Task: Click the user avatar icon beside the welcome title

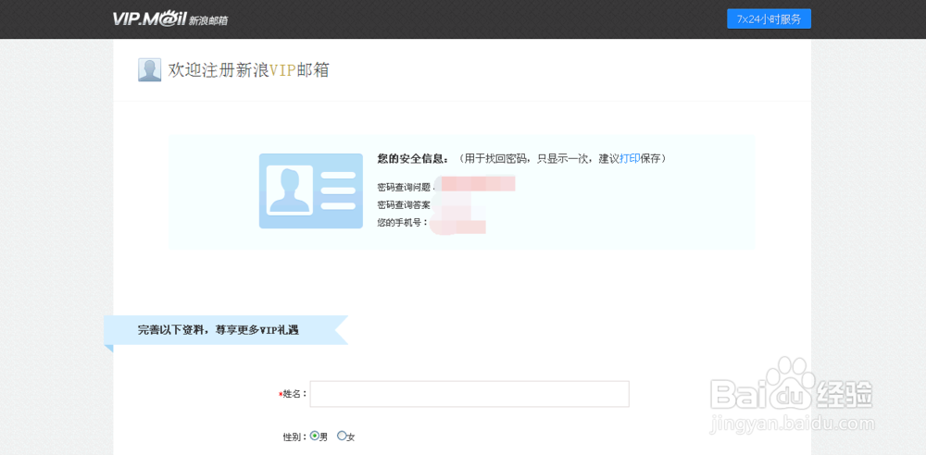Action: 149,70
